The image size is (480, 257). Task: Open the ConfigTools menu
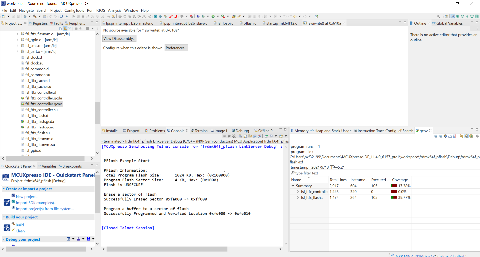pyautogui.click(x=74, y=10)
